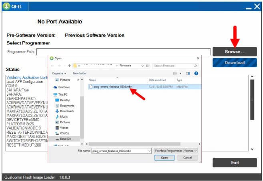Go up one folder level arrow
The height and width of the screenshot is (181, 263).
69,66
